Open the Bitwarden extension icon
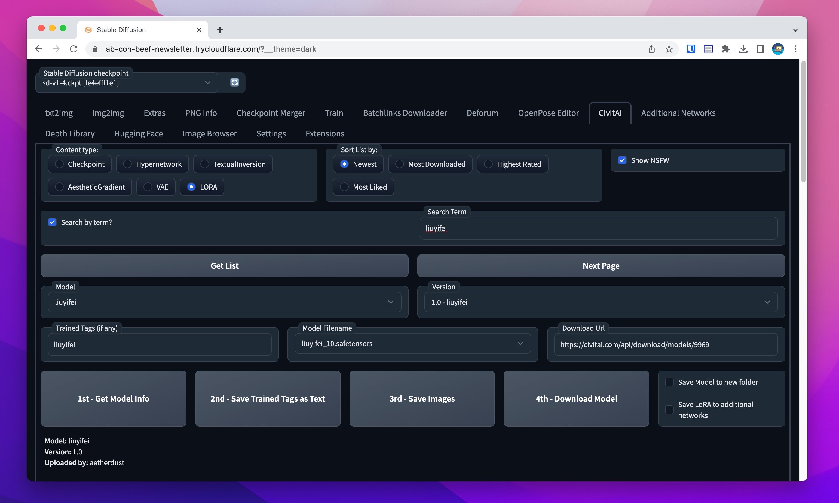 coord(690,49)
